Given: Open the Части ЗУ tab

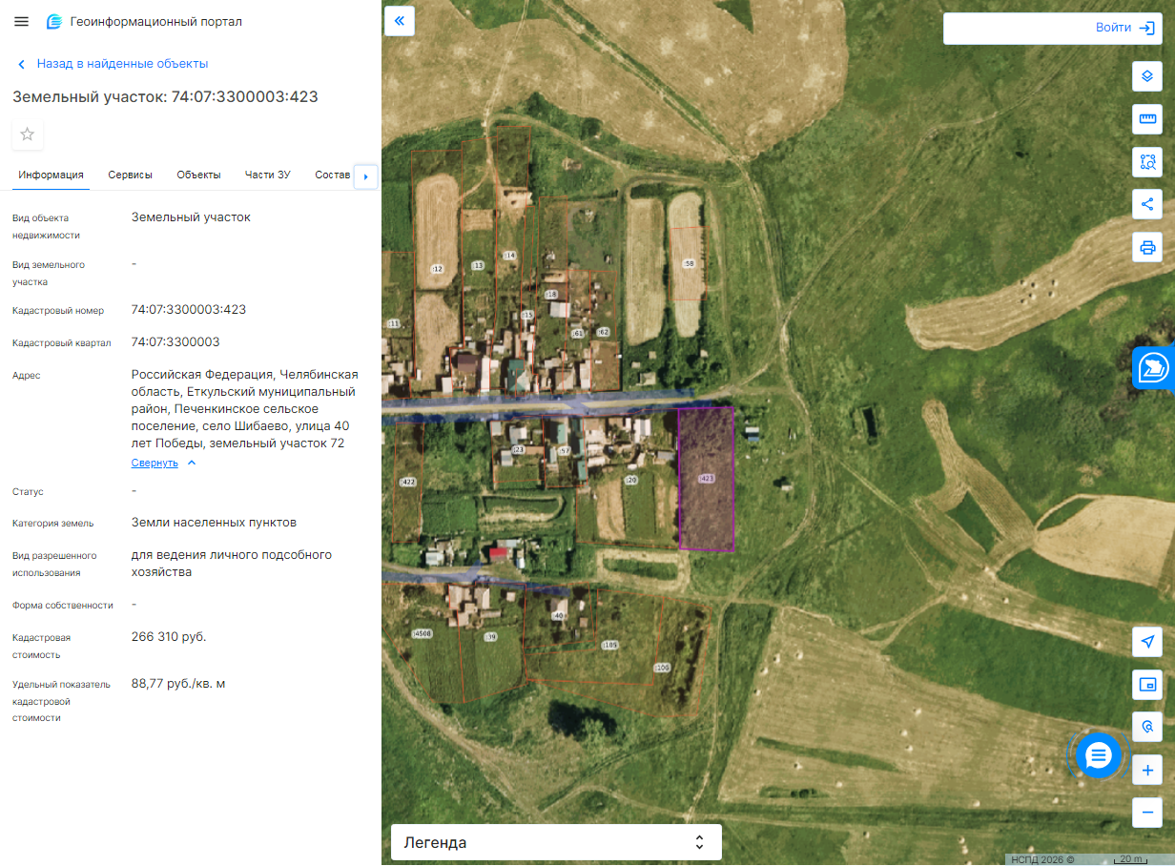Looking at the screenshot, I should [267, 175].
